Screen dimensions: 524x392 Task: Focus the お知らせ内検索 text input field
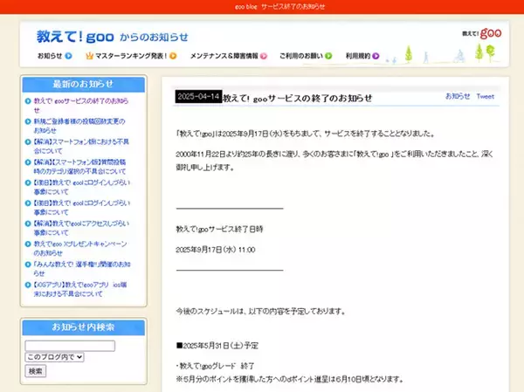click(x=70, y=346)
